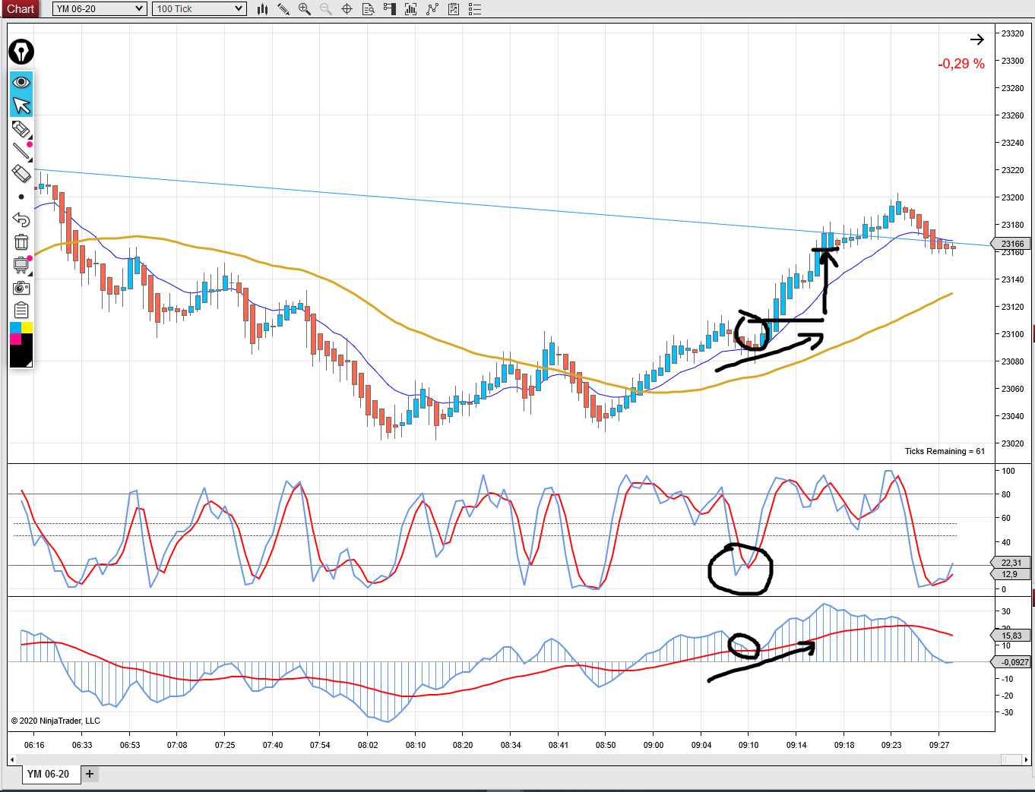
Task: Click the round pen nib icon
Action: tap(21, 52)
